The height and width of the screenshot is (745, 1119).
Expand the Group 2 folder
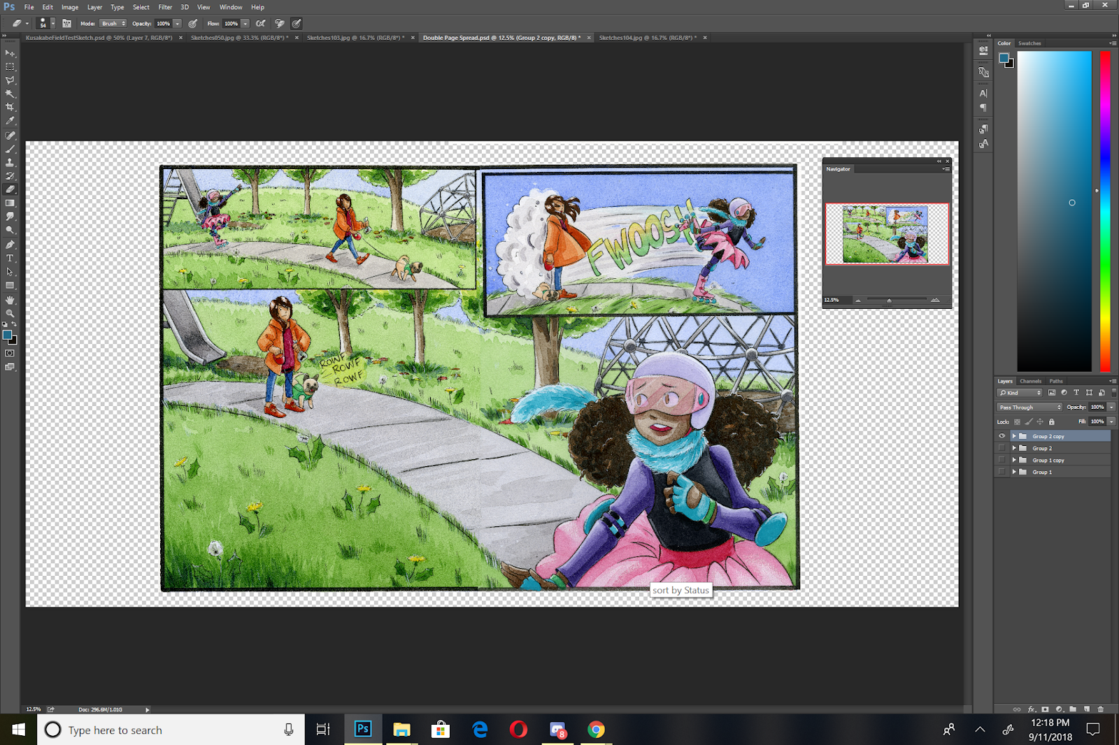pos(1014,448)
